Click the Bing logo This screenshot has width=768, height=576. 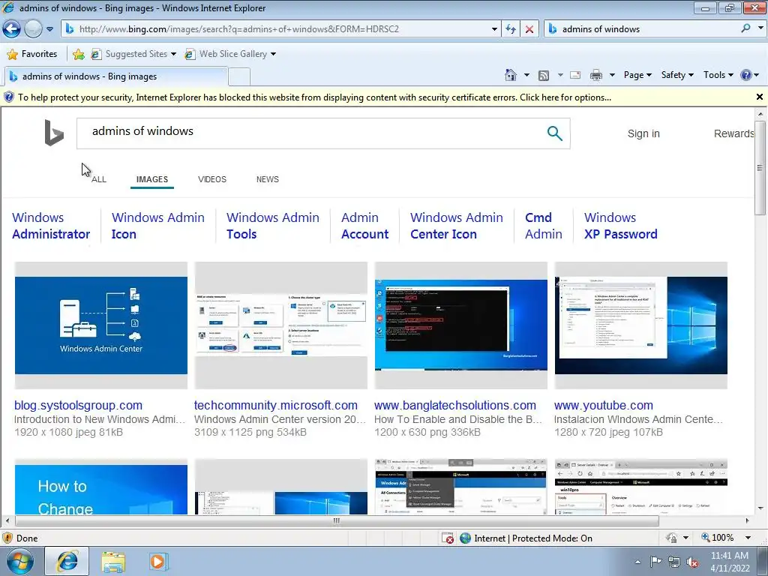54,133
